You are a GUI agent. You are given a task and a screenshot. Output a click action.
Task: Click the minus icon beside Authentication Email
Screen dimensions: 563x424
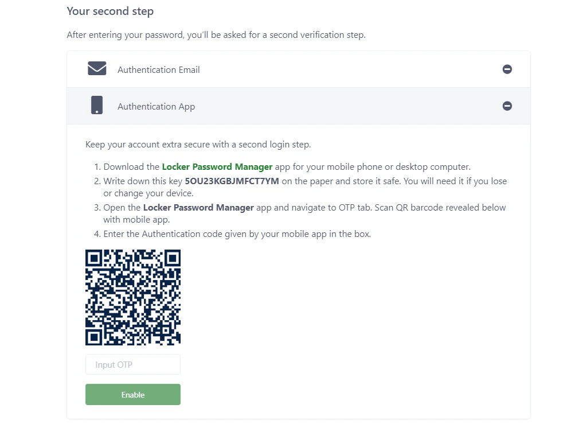pyautogui.click(x=507, y=68)
